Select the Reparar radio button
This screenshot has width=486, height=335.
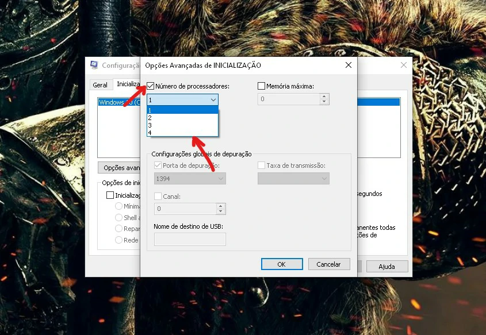pyautogui.click(x=118, y=229)
